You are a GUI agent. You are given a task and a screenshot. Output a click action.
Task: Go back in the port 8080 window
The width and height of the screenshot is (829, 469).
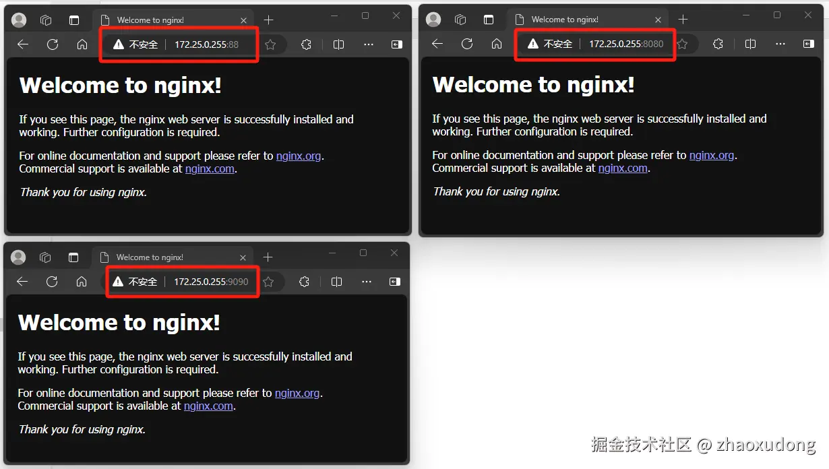coord(437,44)
